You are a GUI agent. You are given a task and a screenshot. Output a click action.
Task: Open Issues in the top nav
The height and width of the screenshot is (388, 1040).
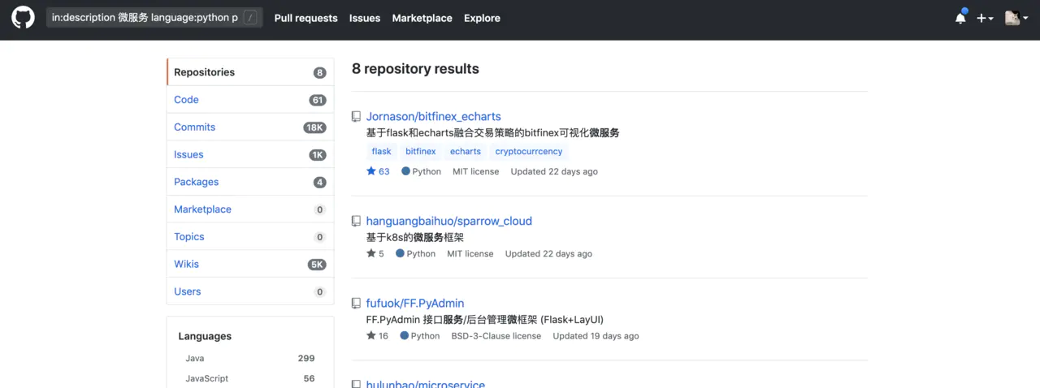coord(365,18)
